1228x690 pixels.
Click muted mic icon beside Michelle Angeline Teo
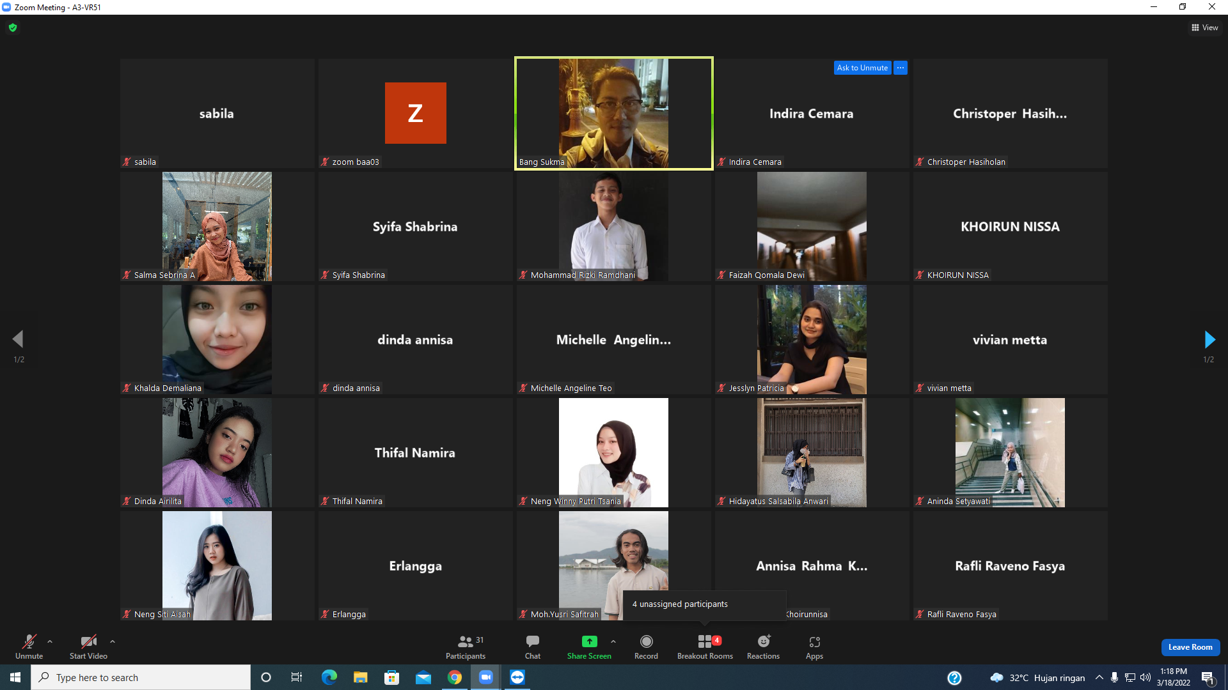pos(524,388)
